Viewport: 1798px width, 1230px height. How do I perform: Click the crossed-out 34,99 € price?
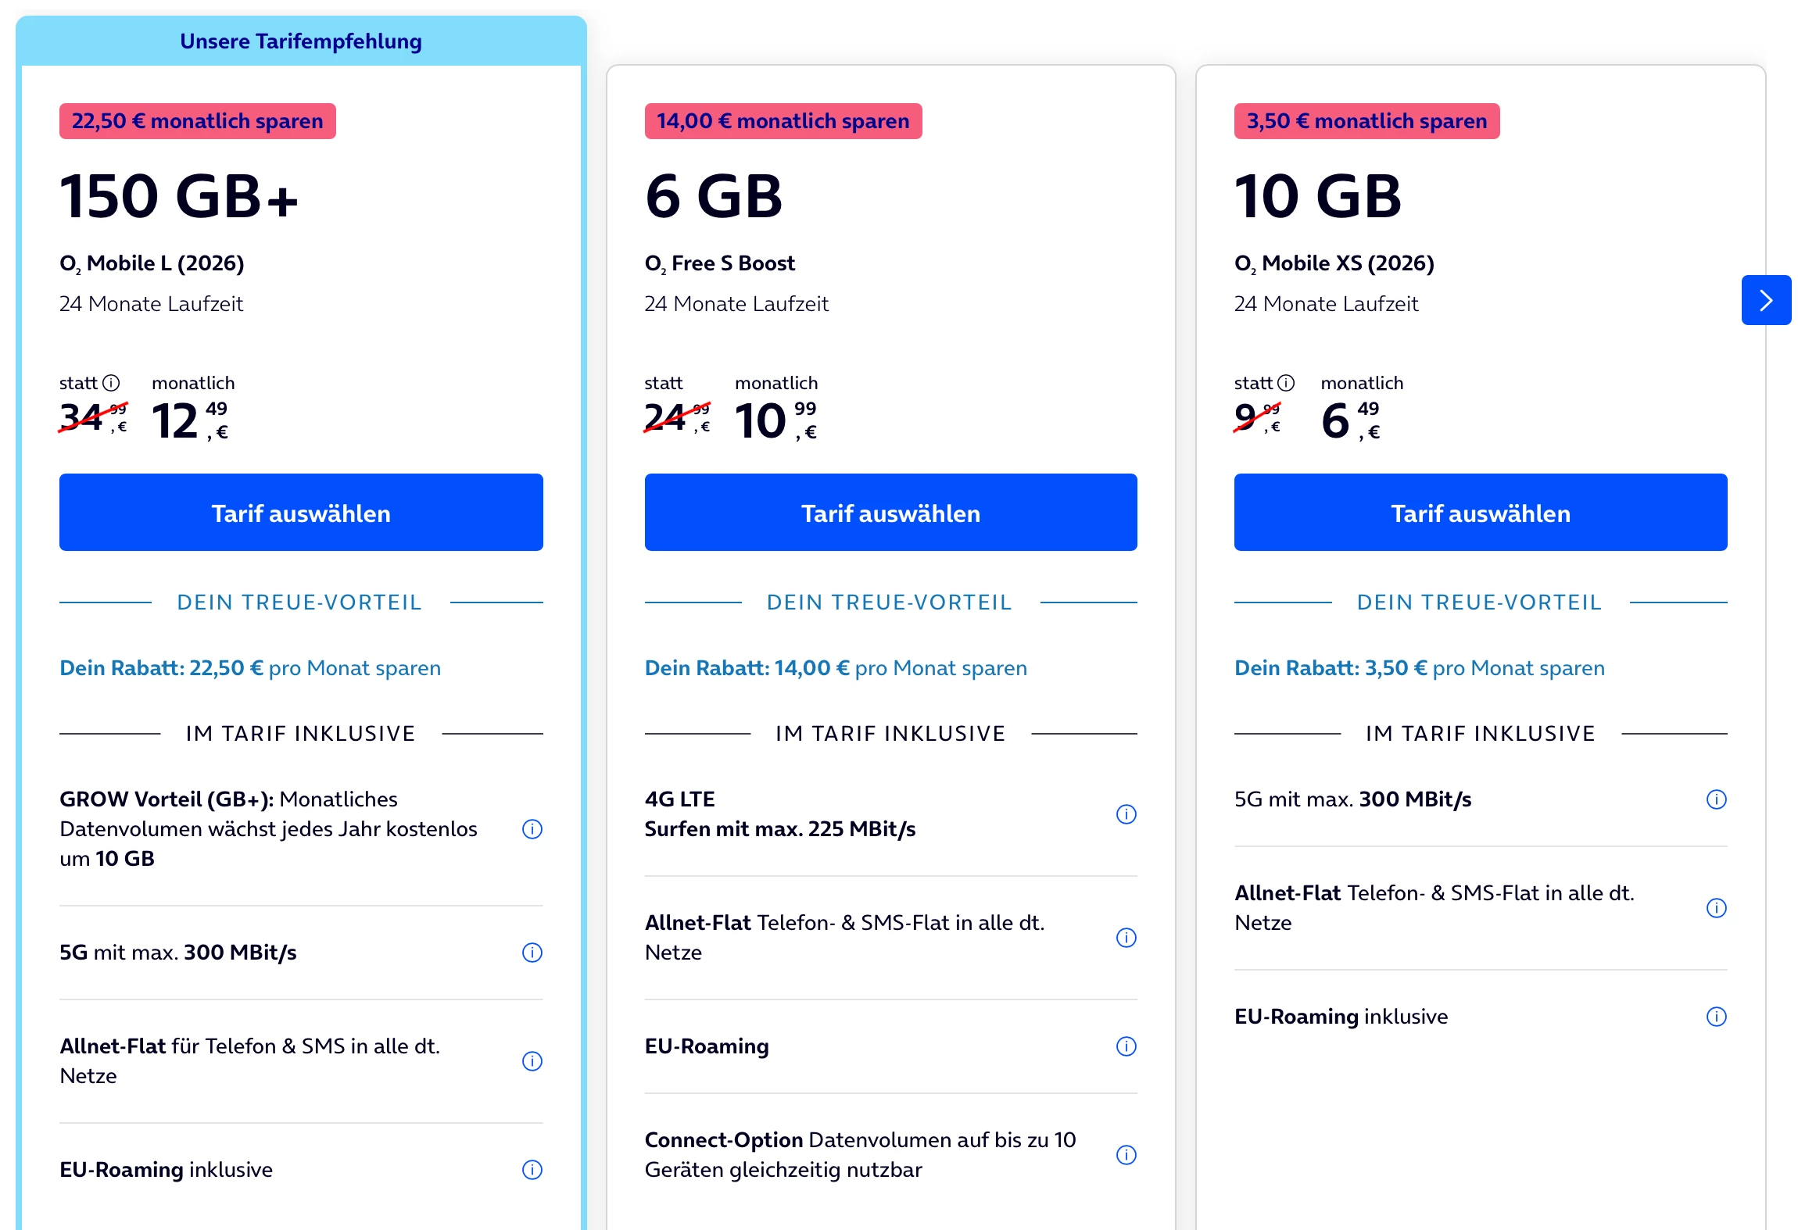coord(93,417)
